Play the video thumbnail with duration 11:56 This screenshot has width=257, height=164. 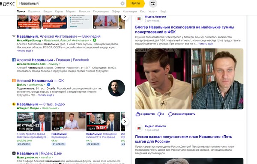click(x=33, y=122)
